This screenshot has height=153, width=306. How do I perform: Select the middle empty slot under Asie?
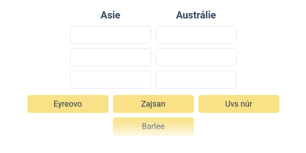[111, 57]
